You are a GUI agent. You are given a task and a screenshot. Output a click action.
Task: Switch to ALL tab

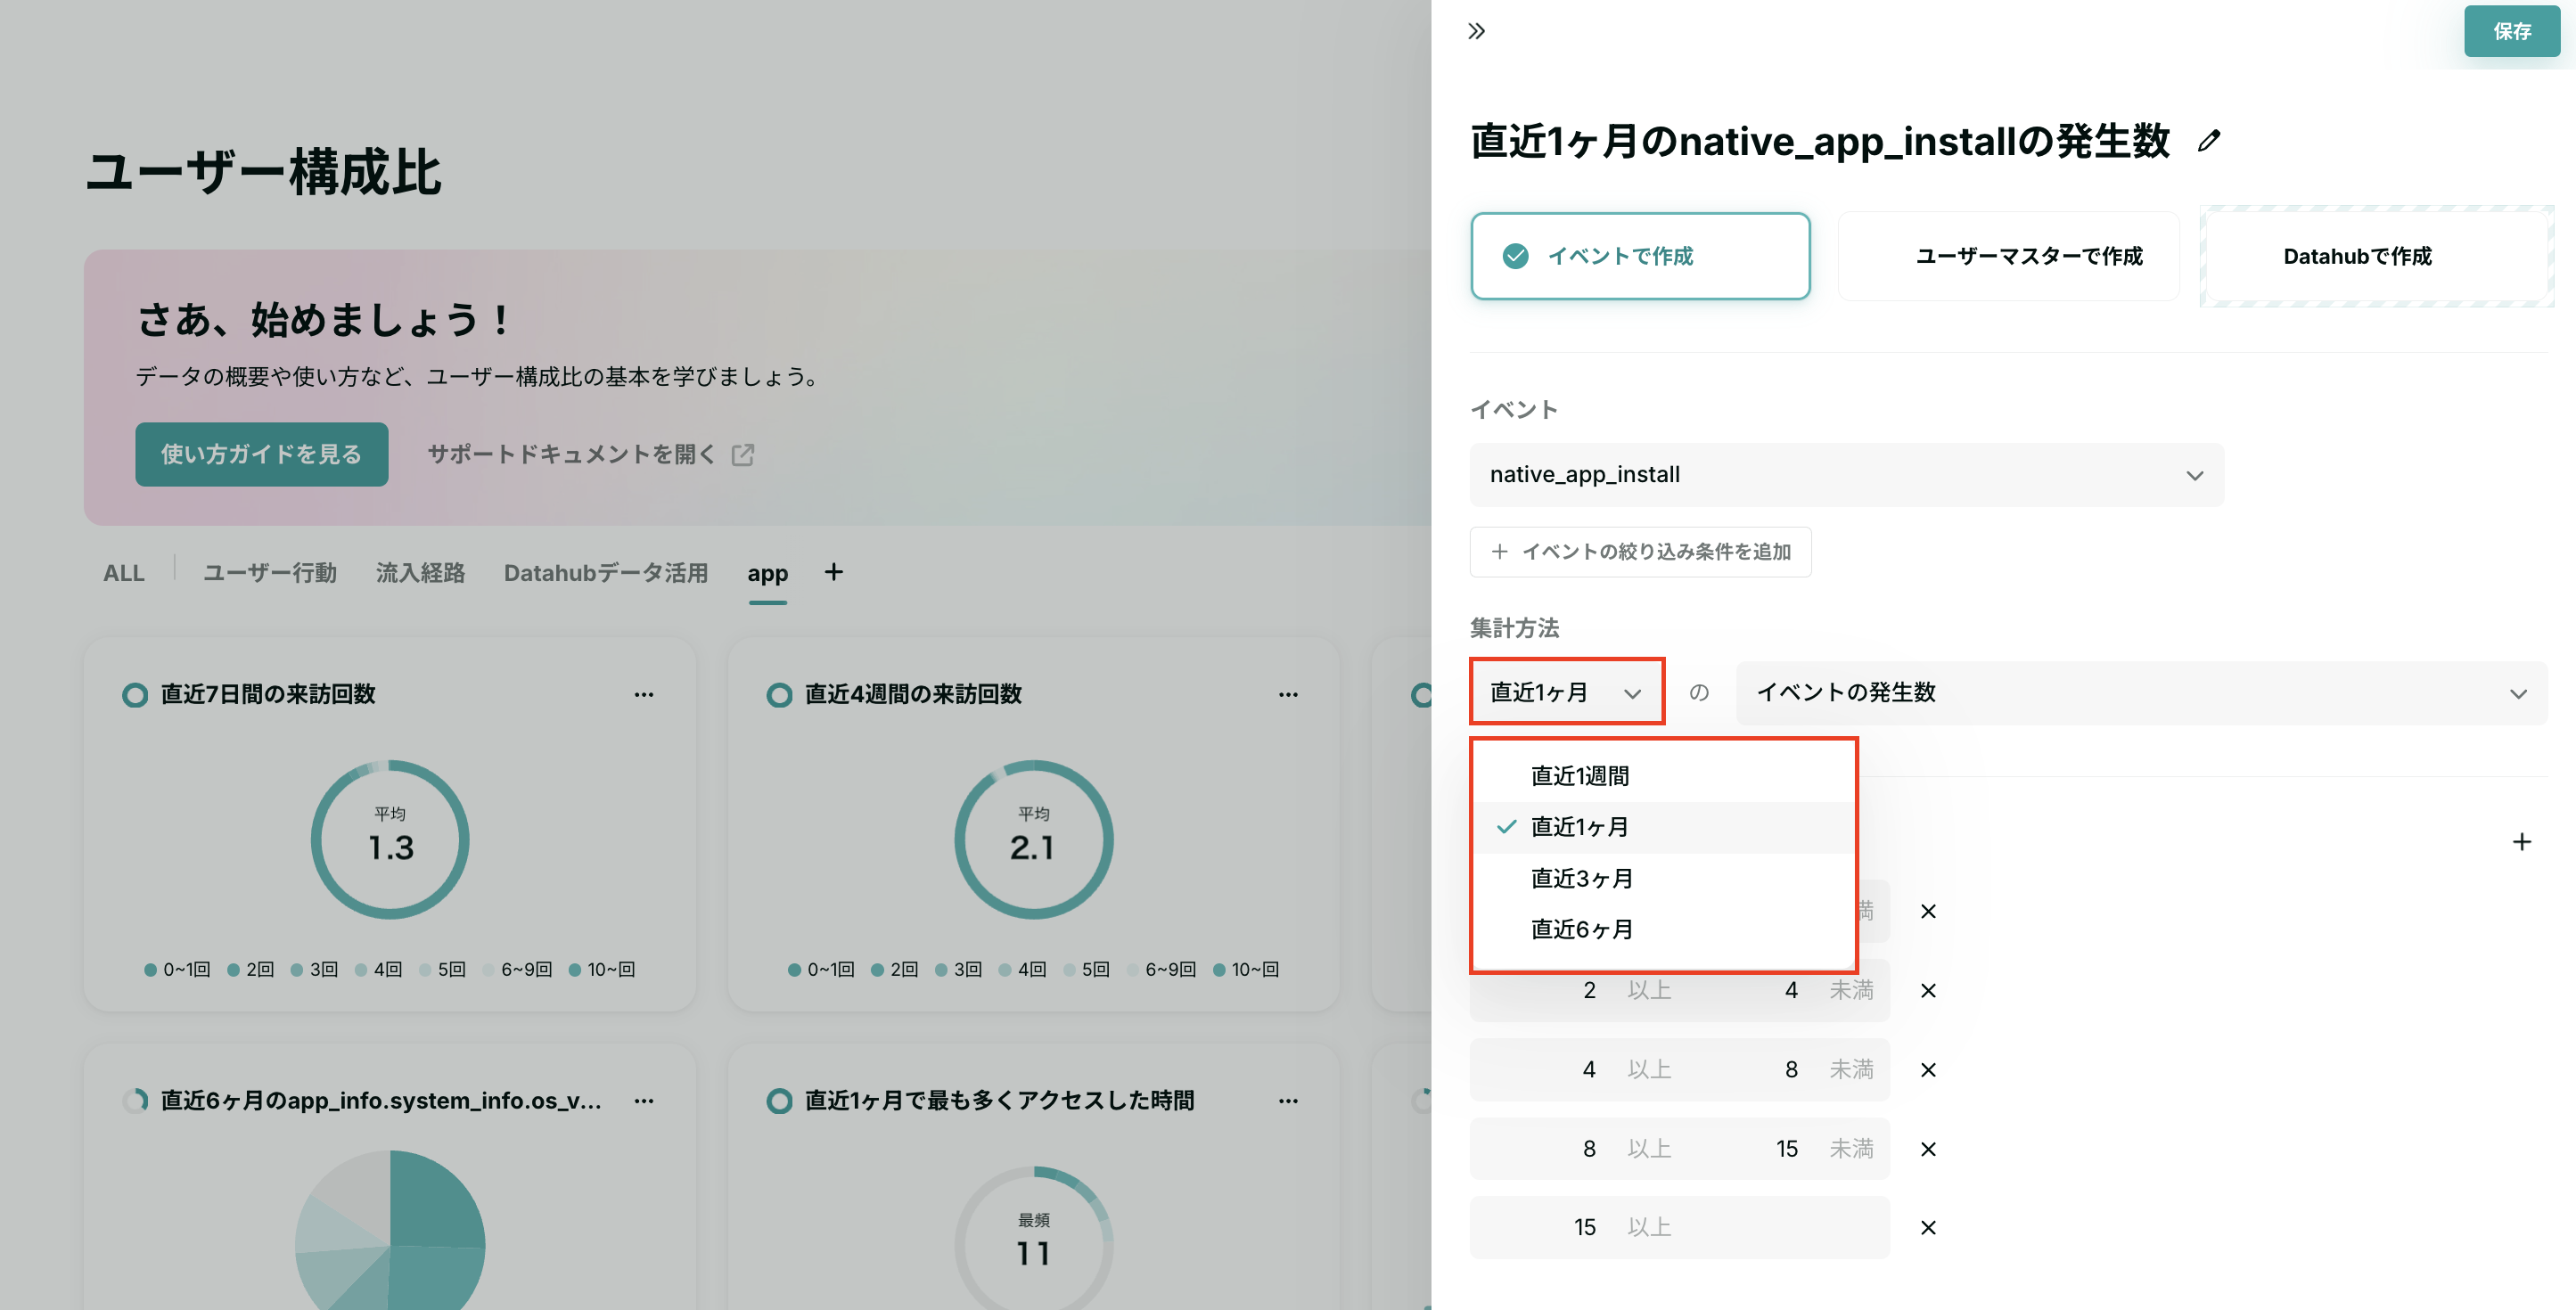[124, 573]
